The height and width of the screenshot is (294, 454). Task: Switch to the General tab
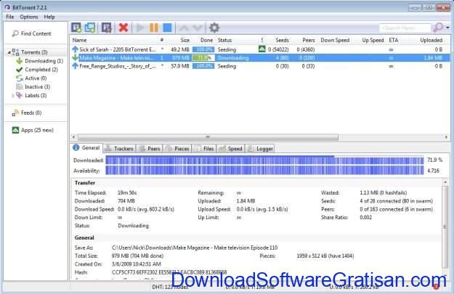point(86,148)
